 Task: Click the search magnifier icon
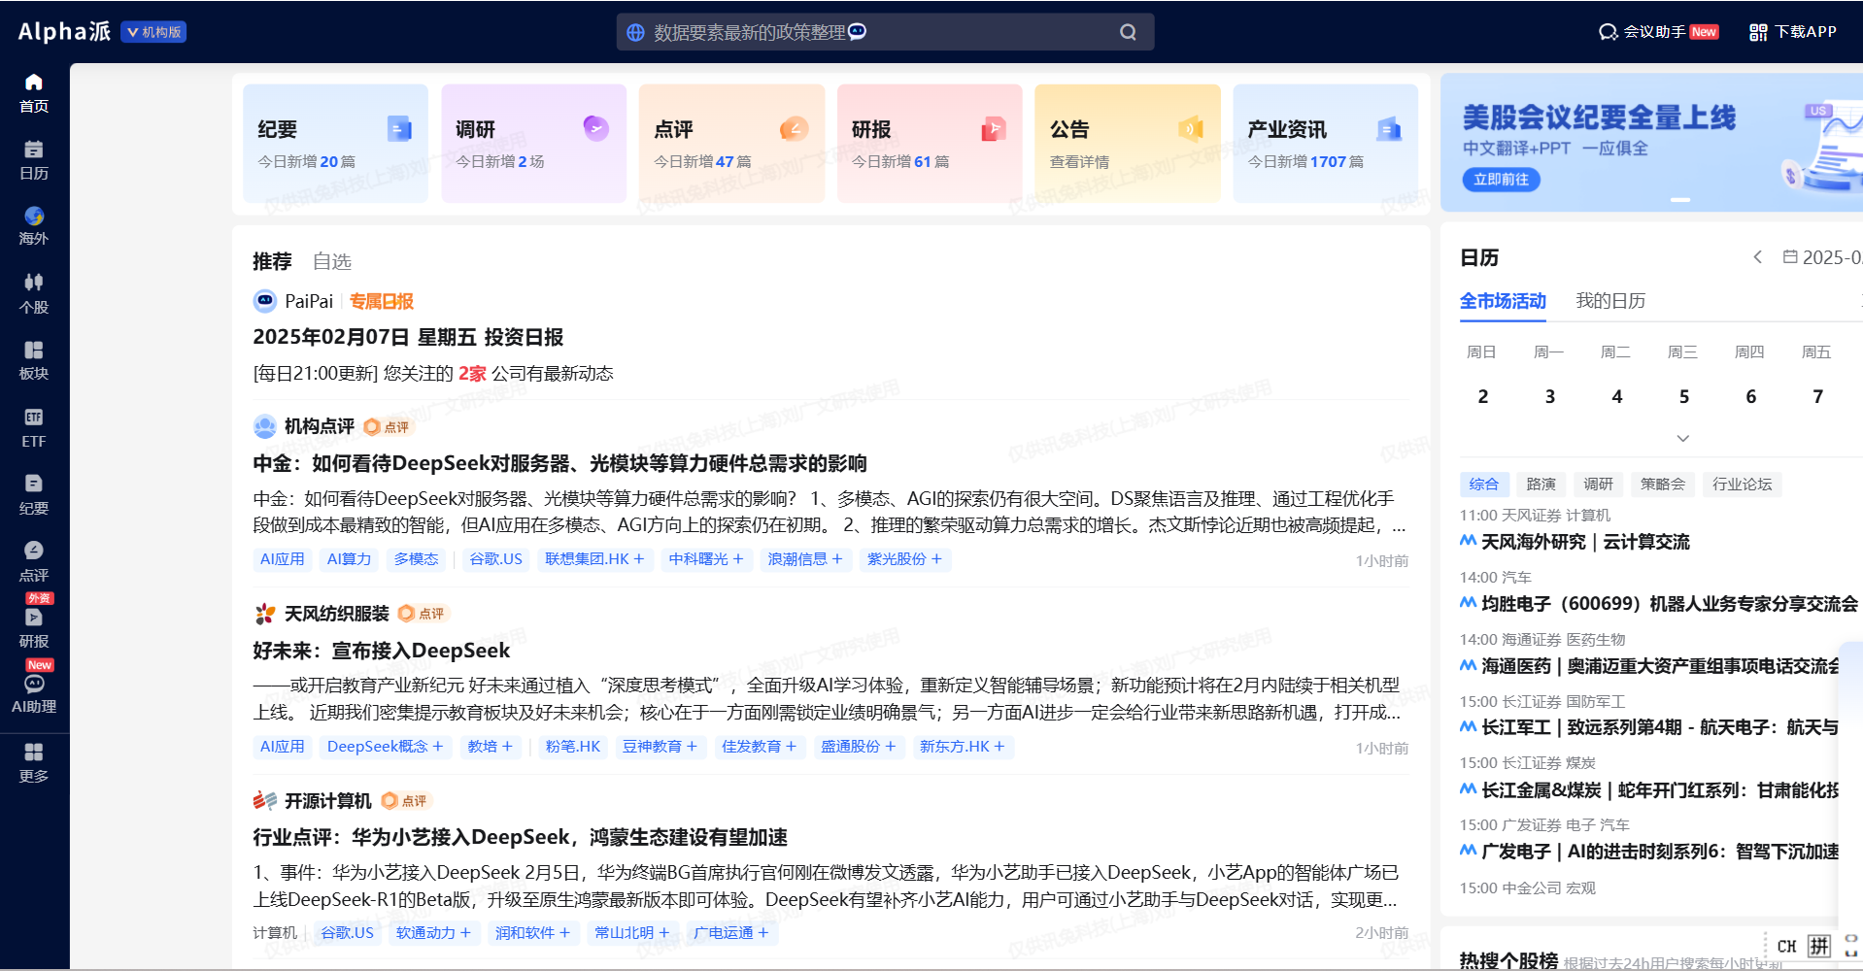1128,32
